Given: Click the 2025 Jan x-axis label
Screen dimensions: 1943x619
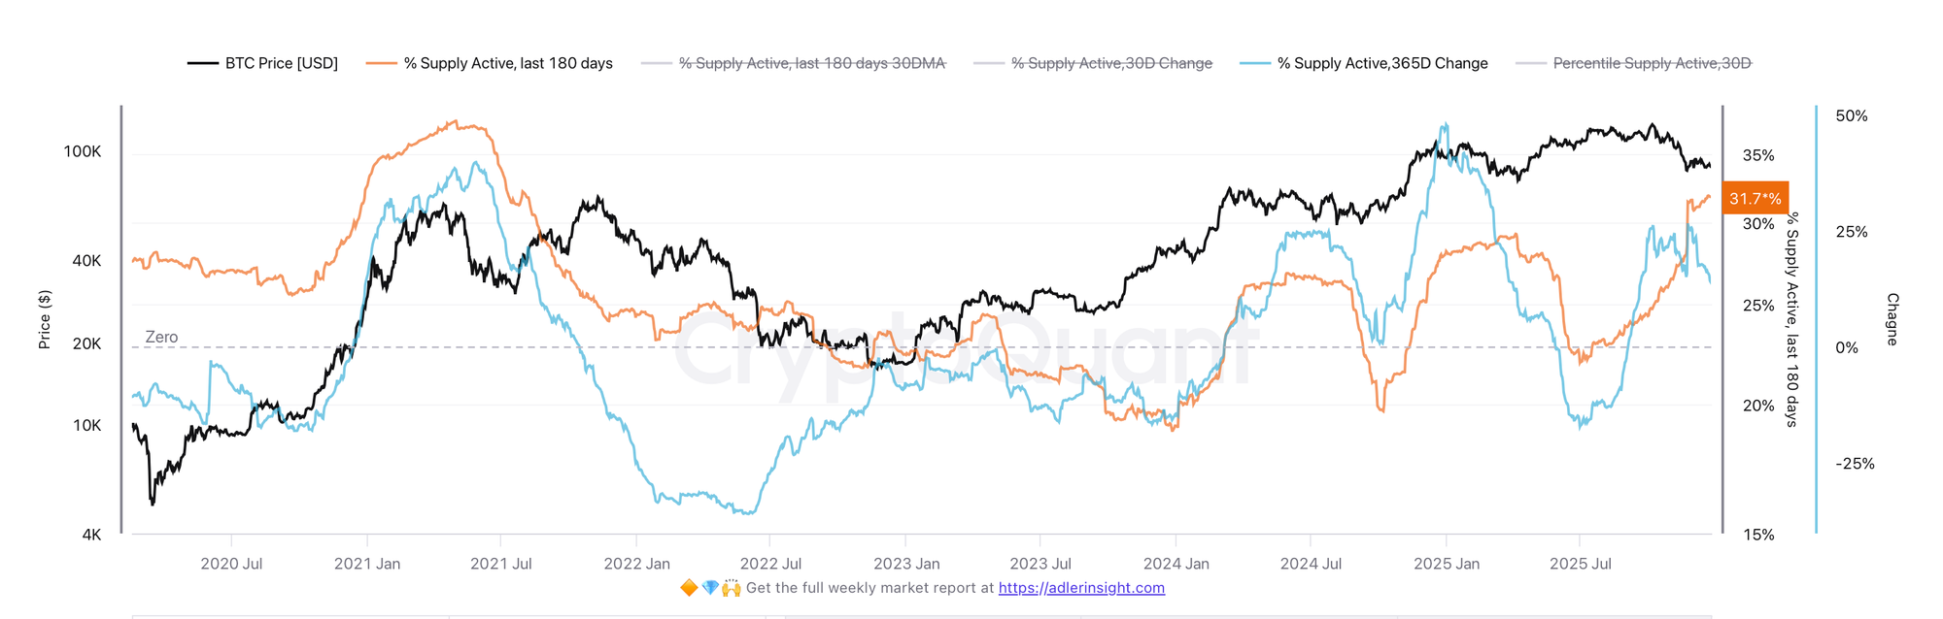Looking at the screenshot, I should pos(1447,564).
